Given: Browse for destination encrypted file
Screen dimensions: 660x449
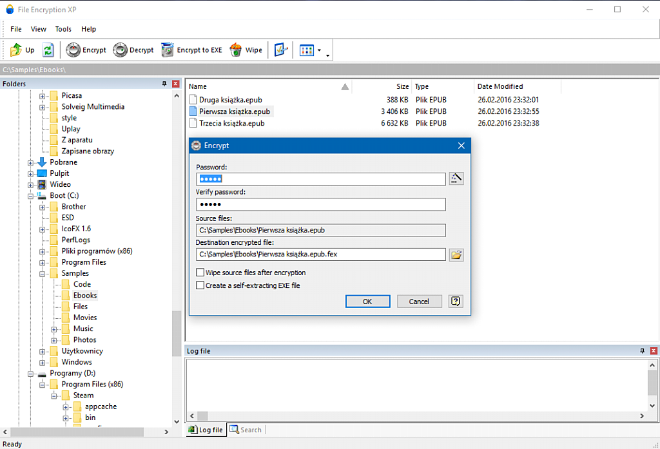Looking at the screenshot, I should 456,254.
